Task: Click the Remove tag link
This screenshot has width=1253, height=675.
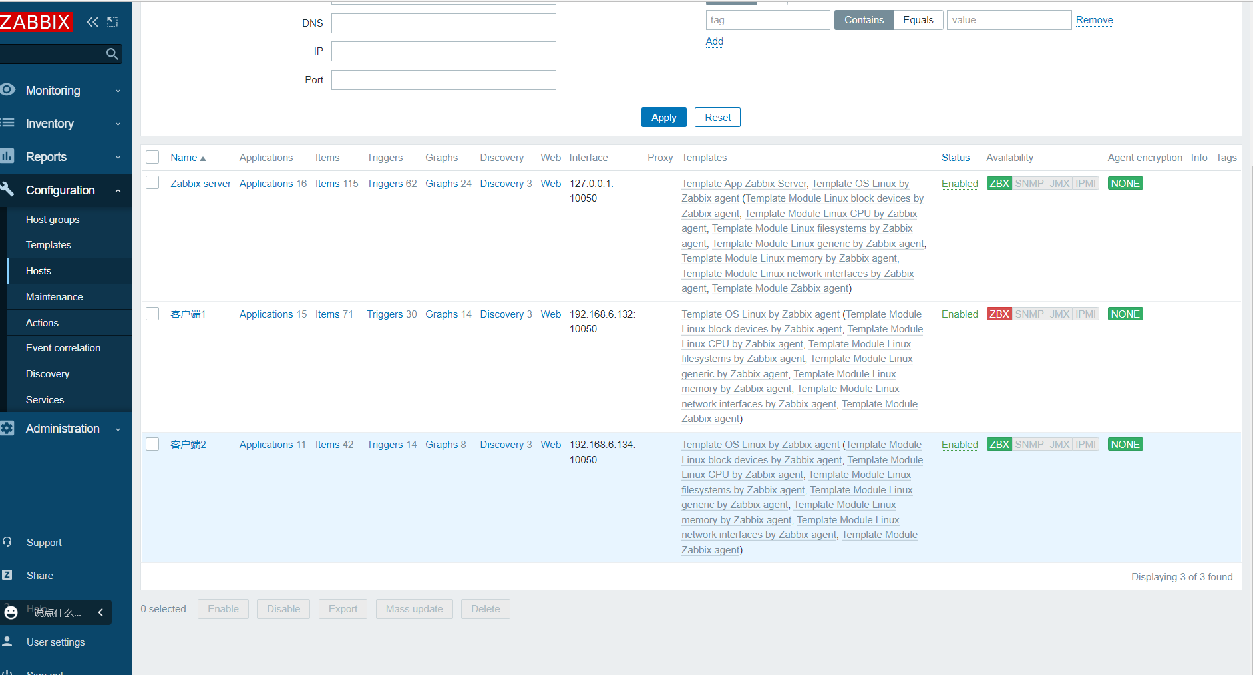Action: tap(1095, 20)
